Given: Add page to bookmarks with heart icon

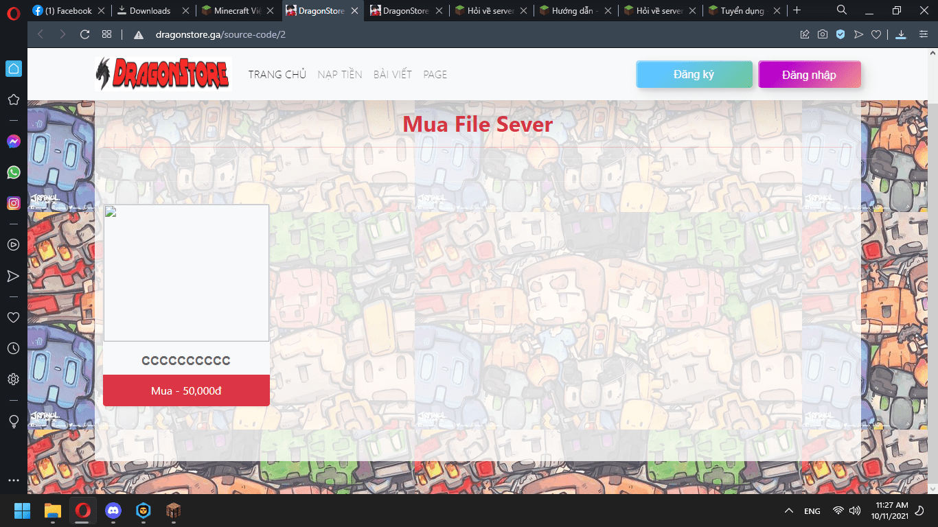Looking at the screenshot, I should 876,34.
